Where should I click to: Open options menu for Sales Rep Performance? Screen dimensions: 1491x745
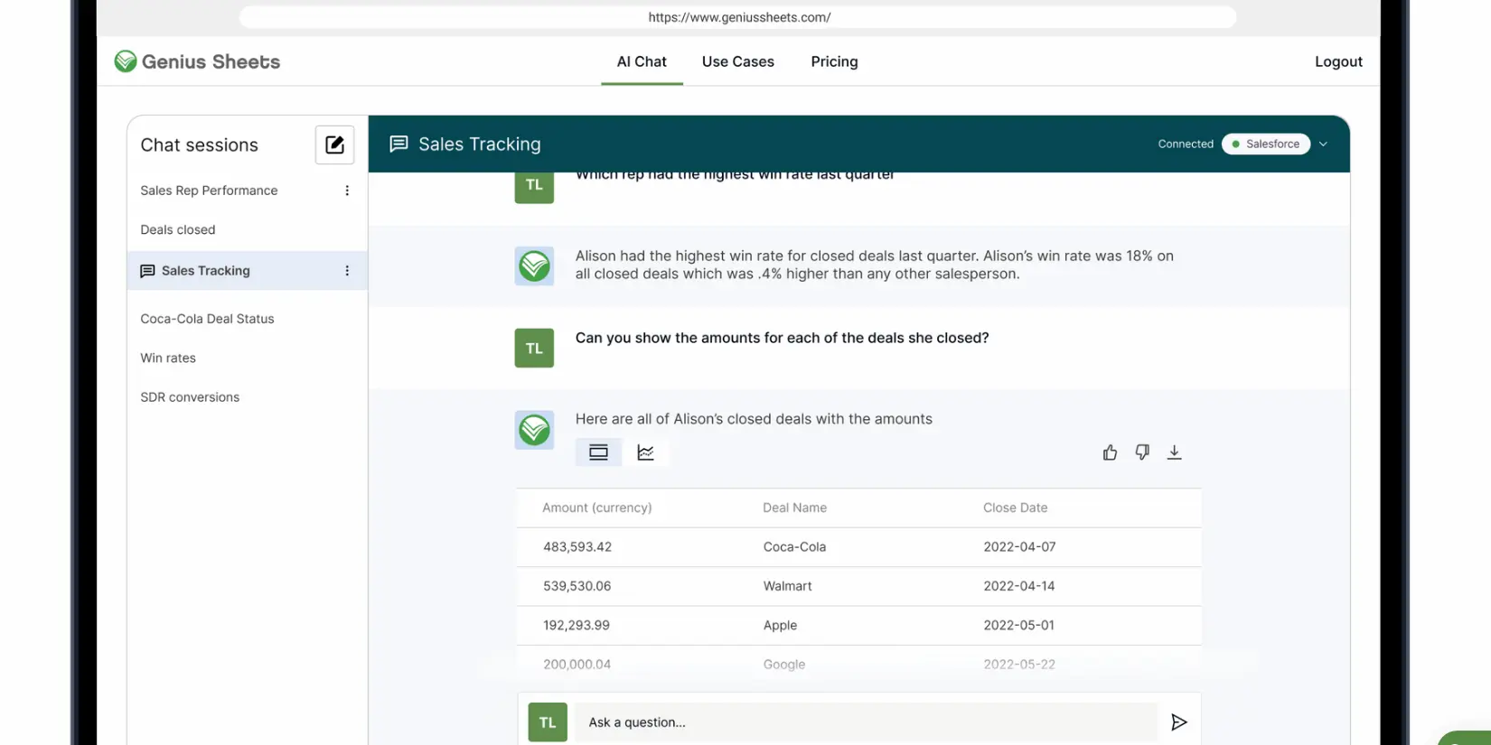click(347, 191)
